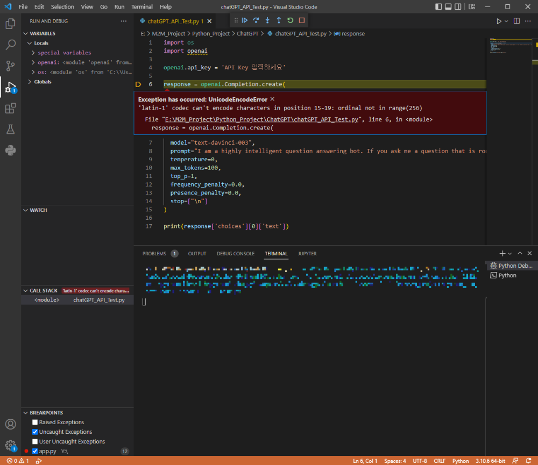Switch to the JUPYTER panel tab
This screenshot has height=465, width=538.
pos(307,253)
